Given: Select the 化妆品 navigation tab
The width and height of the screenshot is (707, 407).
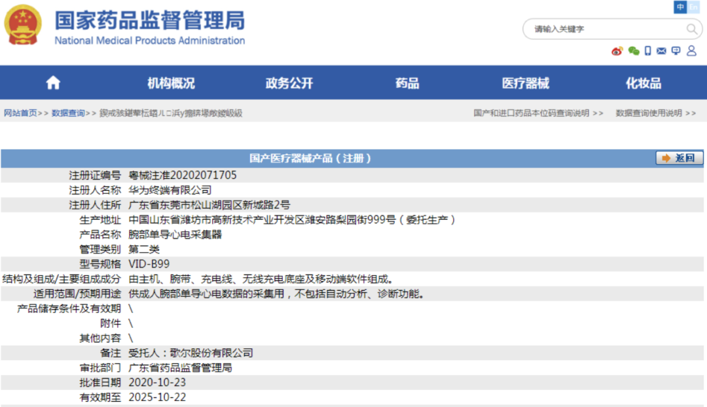Looking at the screenshot, I should click(640, 82).
